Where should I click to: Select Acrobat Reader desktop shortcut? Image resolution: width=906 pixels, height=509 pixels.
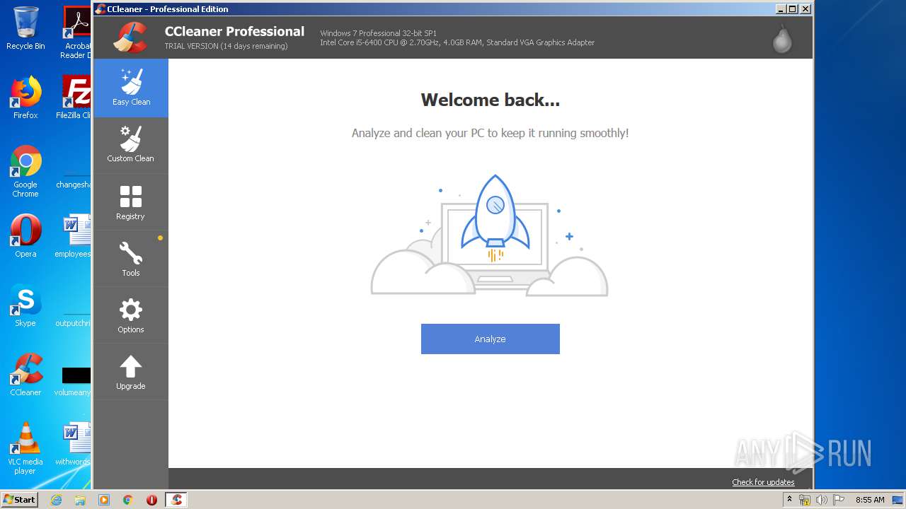[76, 33]
